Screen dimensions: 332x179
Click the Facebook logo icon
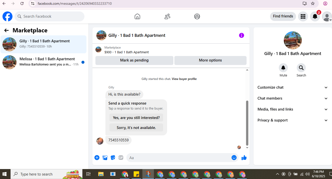[x=7, y=16]
